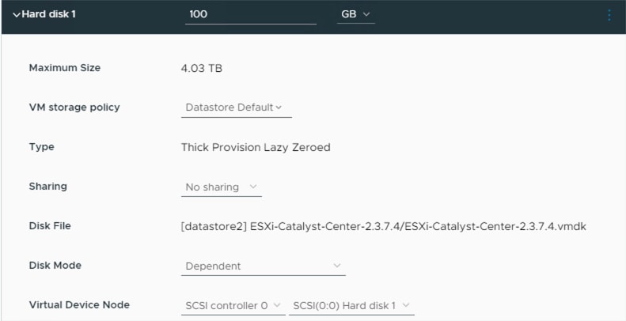Open the Datastore Default storage policy dropdown
Image resolution: width=626 pixels, height=321 pixels.
pos(237,108)
